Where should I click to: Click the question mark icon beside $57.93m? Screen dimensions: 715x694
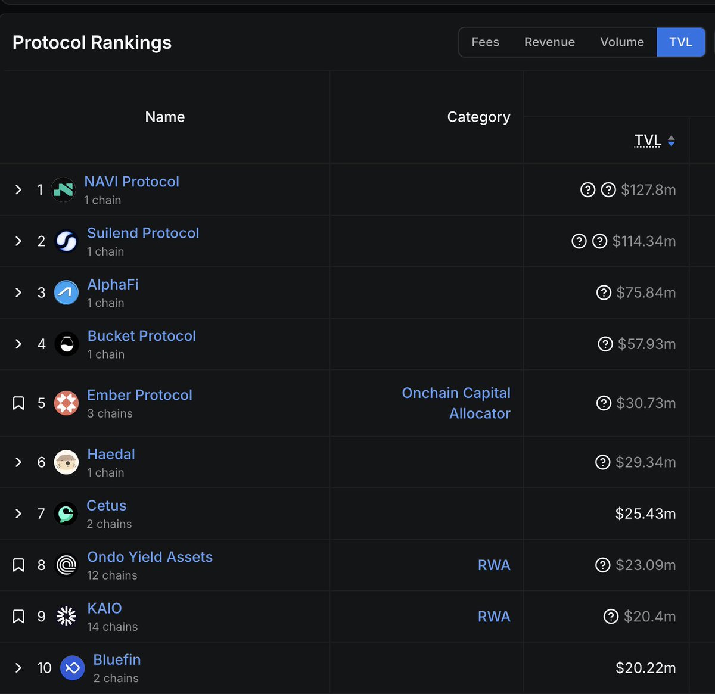click(605, 344)
